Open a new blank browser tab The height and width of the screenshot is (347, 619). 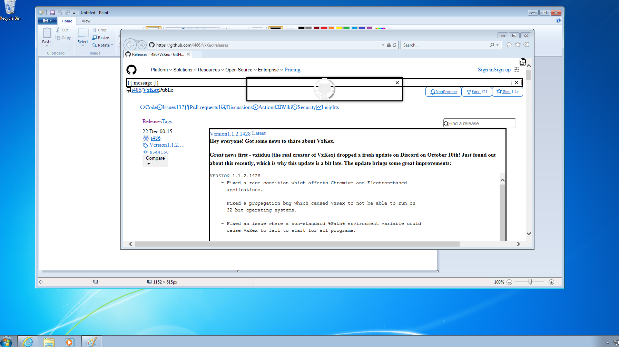(197, 54)
